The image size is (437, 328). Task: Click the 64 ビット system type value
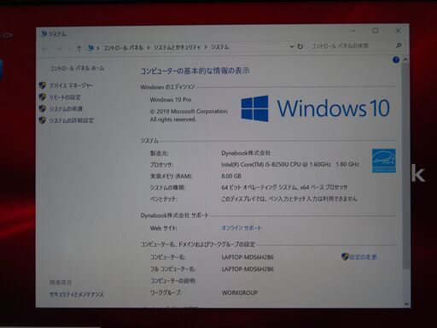click(284, 187)
